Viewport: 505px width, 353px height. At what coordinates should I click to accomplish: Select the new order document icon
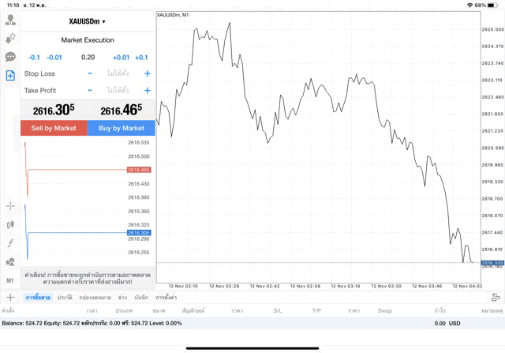(x=10, y=76)
